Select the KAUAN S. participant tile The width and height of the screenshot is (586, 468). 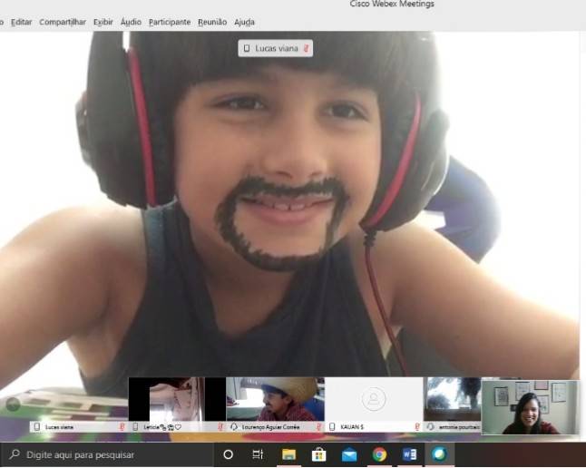pyautogui.click(x=373, y=399)
